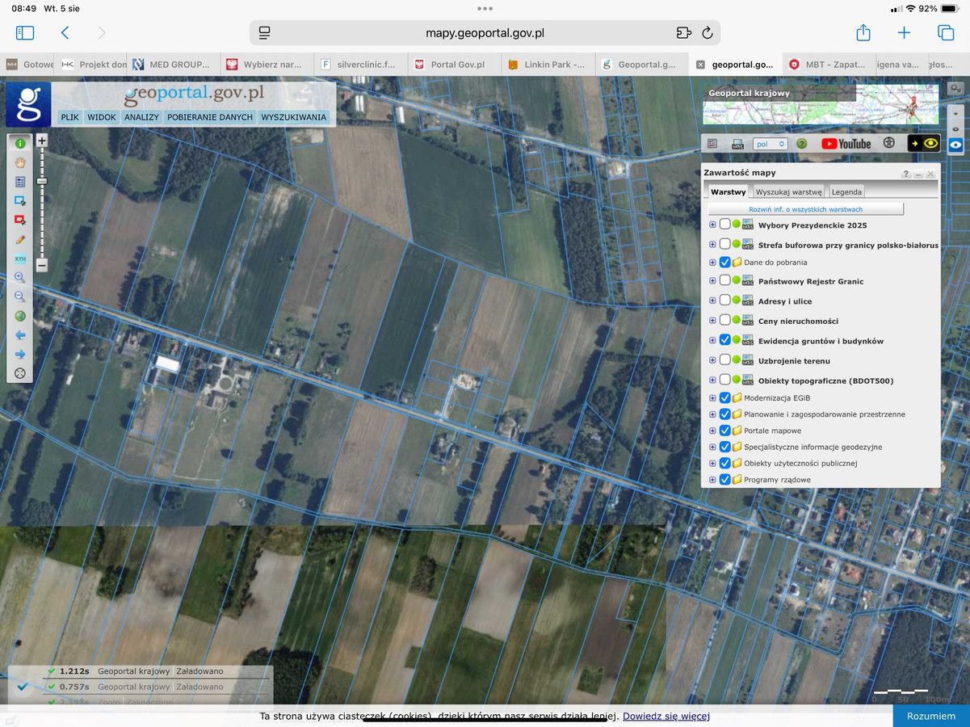Switch to the Legenda tab
This screenshot has height=727, width=970.
[x=846, y=192]
